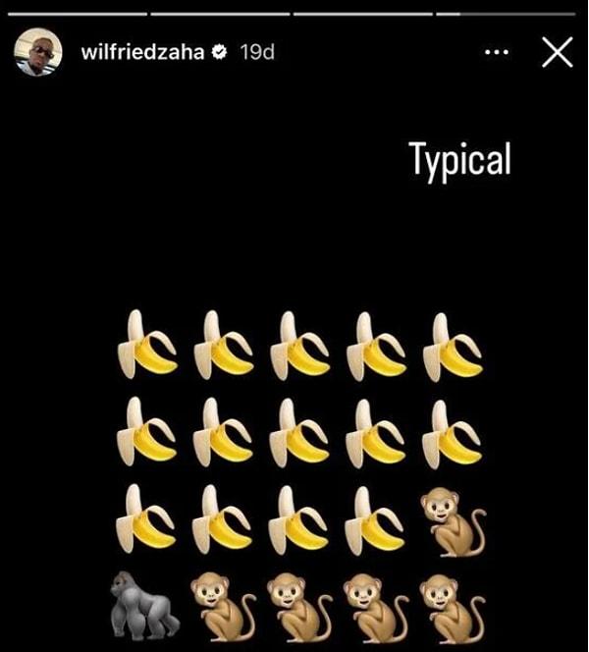
Task: Open the three-dot more options menu
Action: (x=497, y=52)
